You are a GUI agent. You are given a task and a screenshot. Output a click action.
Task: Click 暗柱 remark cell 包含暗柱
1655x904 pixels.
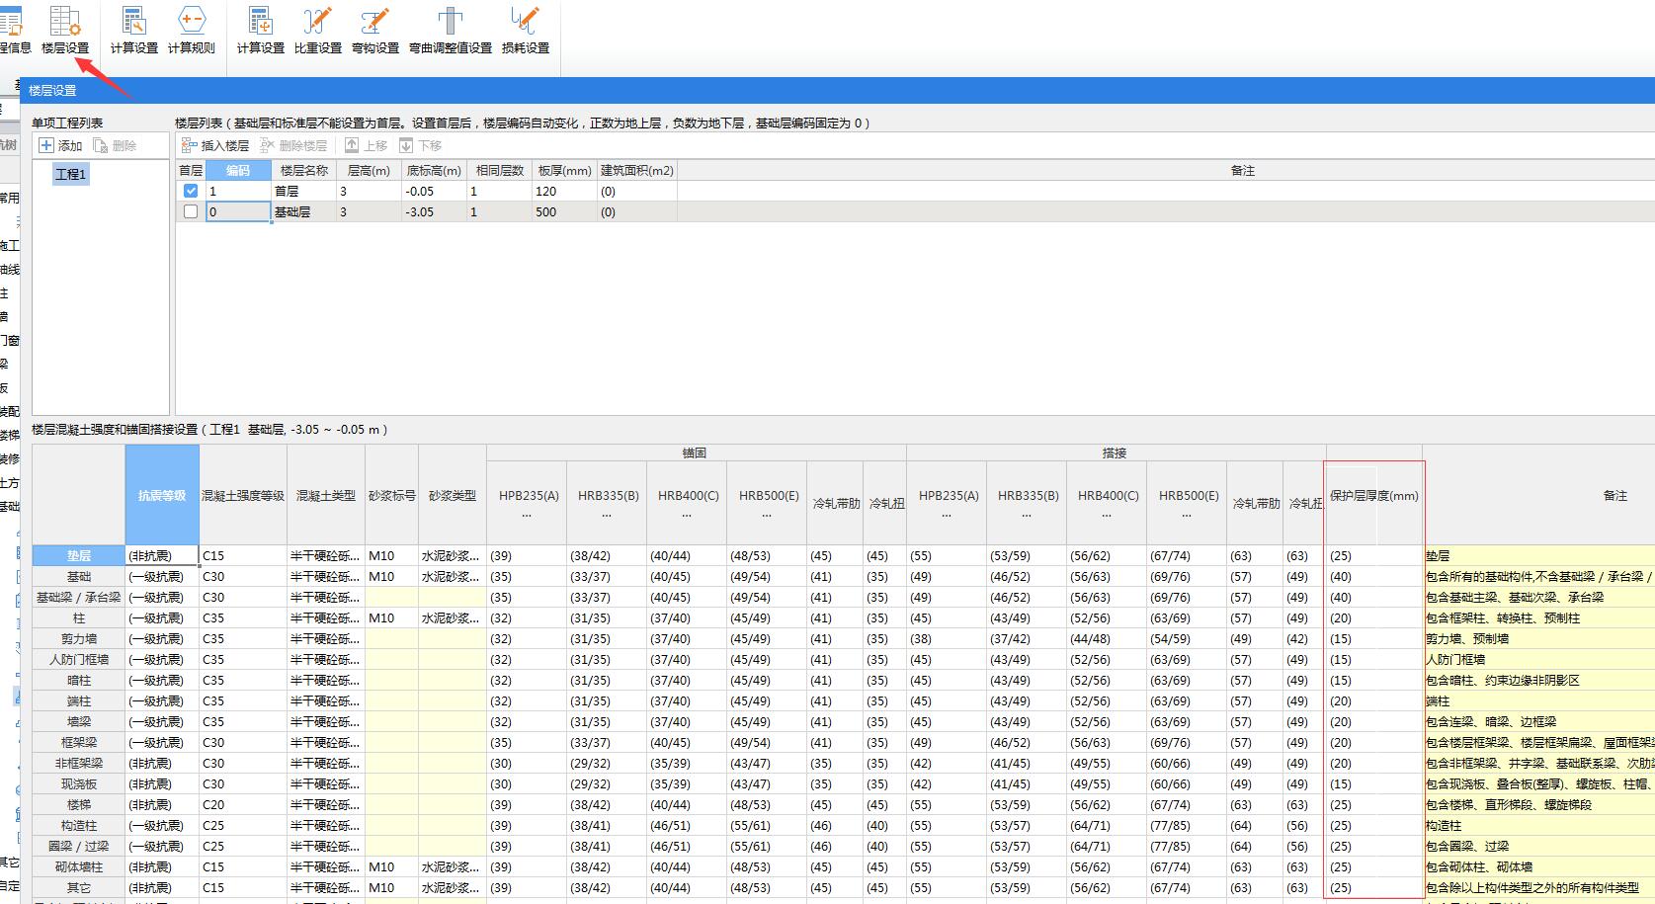click(x=1539, y=680)
